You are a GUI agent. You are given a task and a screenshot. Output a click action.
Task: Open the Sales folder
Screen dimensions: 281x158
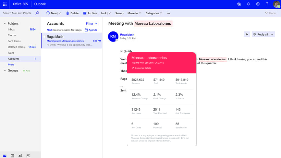11,53
